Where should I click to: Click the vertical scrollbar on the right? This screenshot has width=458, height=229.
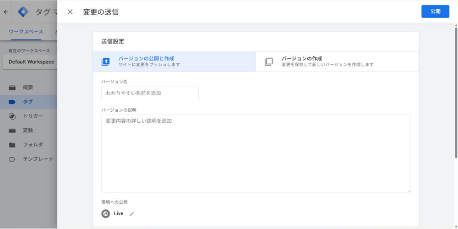[x=456, y=92]
